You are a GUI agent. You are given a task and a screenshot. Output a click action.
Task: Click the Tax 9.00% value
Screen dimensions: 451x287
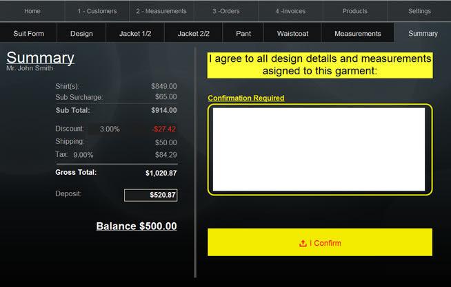click(x=83, y=155)
